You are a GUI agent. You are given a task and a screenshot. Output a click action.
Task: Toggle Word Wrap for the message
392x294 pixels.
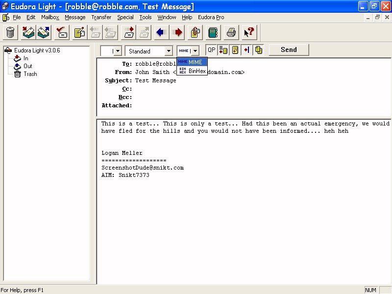click(x=235, y=50)
